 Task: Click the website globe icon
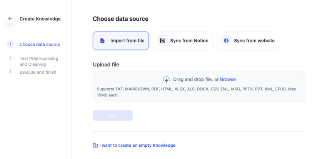226,41
